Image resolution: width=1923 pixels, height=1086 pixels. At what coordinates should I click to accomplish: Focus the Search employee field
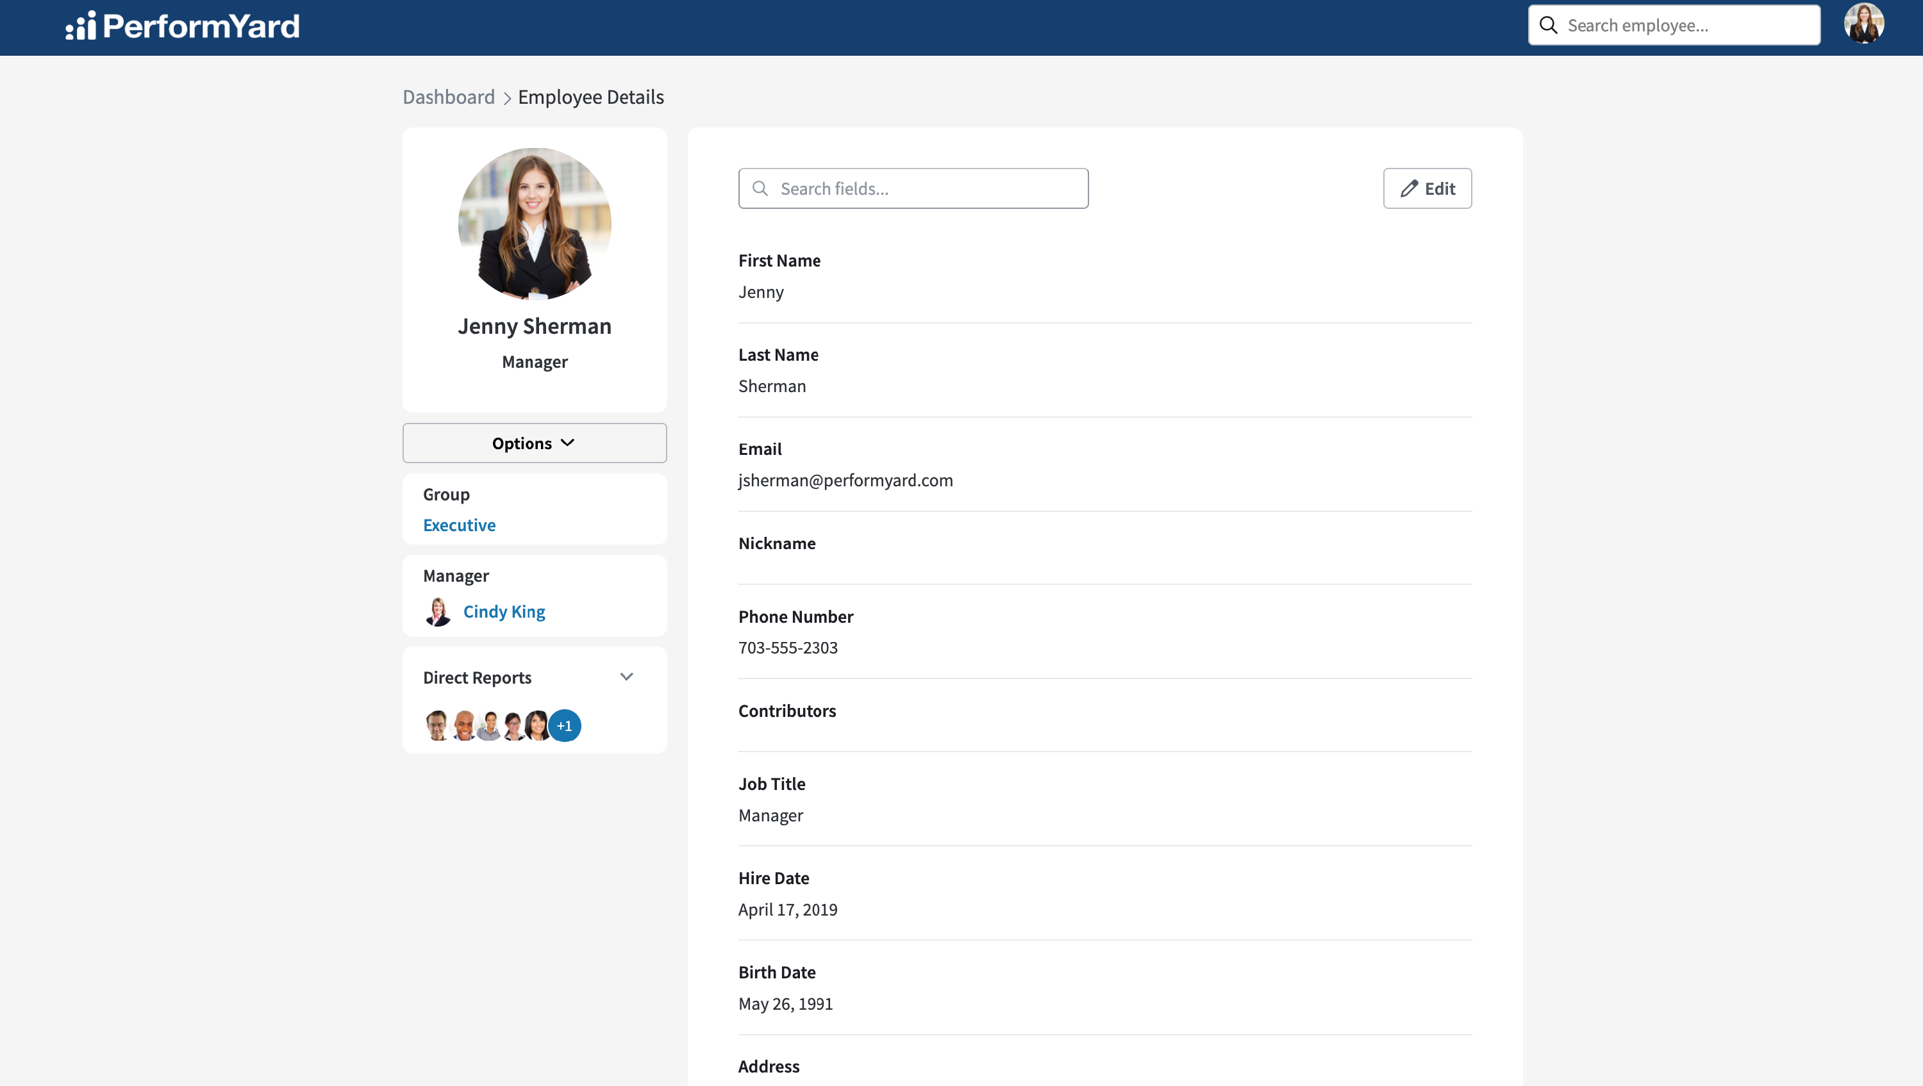tap(1674, 26)
